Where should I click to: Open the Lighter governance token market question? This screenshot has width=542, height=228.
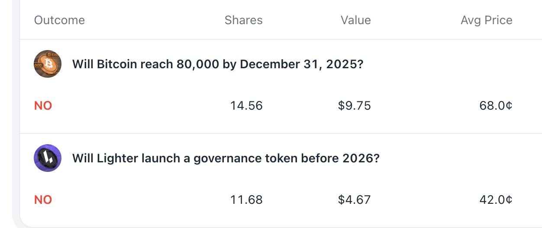coord(226,158)
